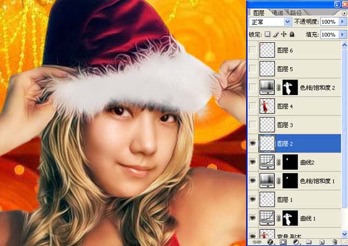Show 图层 6 visibility box
Image resolution: width=348 pixels, height=246 pixels.
pos(253,50)
